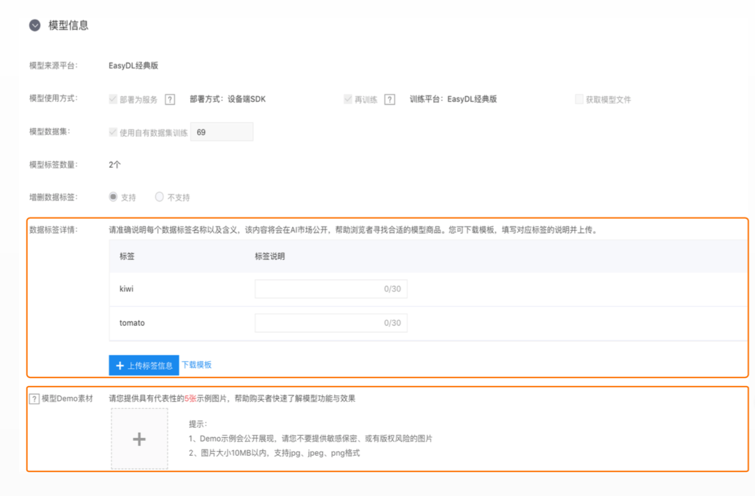Collapse the 模型信息 section chevron

pyautogui.click(x=35, y=25)
